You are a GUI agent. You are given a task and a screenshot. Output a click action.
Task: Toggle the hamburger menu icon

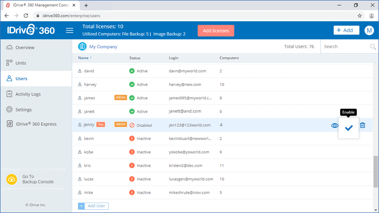[x=70, y=30]
